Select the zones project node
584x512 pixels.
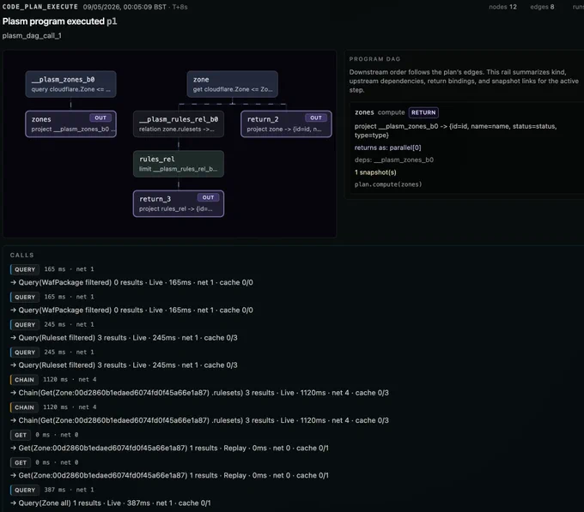pos(70,123)
